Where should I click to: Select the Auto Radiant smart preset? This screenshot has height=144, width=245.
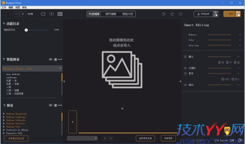(x=13, y=74)
